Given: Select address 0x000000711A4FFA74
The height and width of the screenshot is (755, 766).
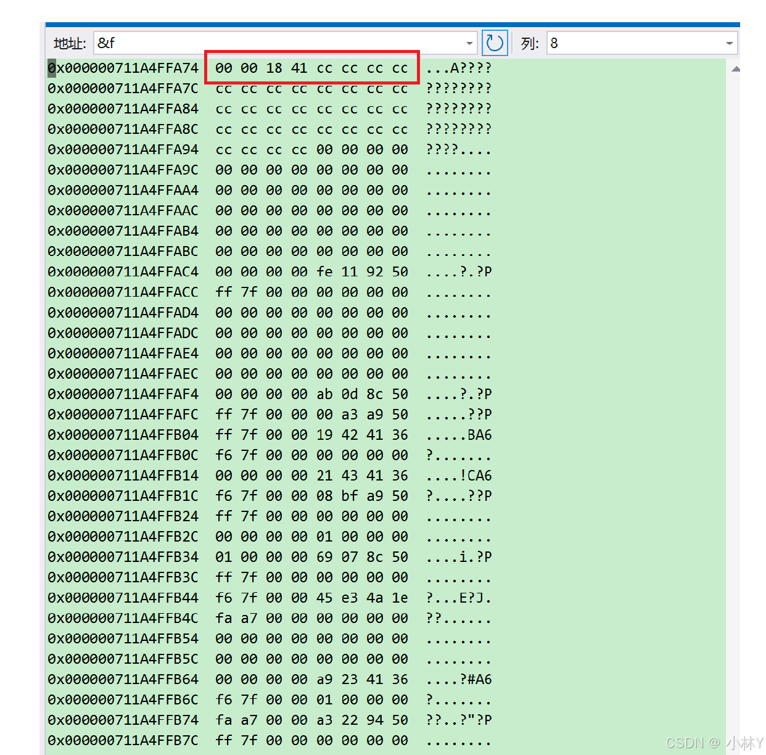Looking at the screenshot, I should click(x=123, y=68).
